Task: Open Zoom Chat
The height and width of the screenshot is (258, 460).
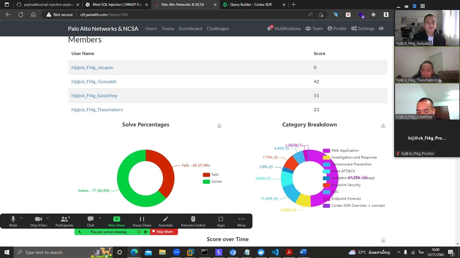Action: 91,221
